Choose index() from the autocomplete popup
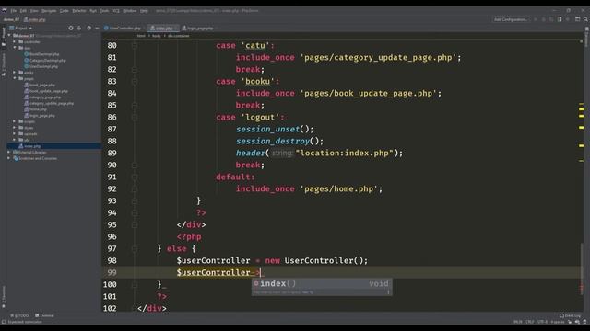The width and height of the screenshot is (590, 331). click(x=322, y=284)
